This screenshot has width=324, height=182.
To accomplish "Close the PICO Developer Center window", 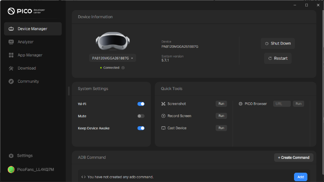I will 318,5.
